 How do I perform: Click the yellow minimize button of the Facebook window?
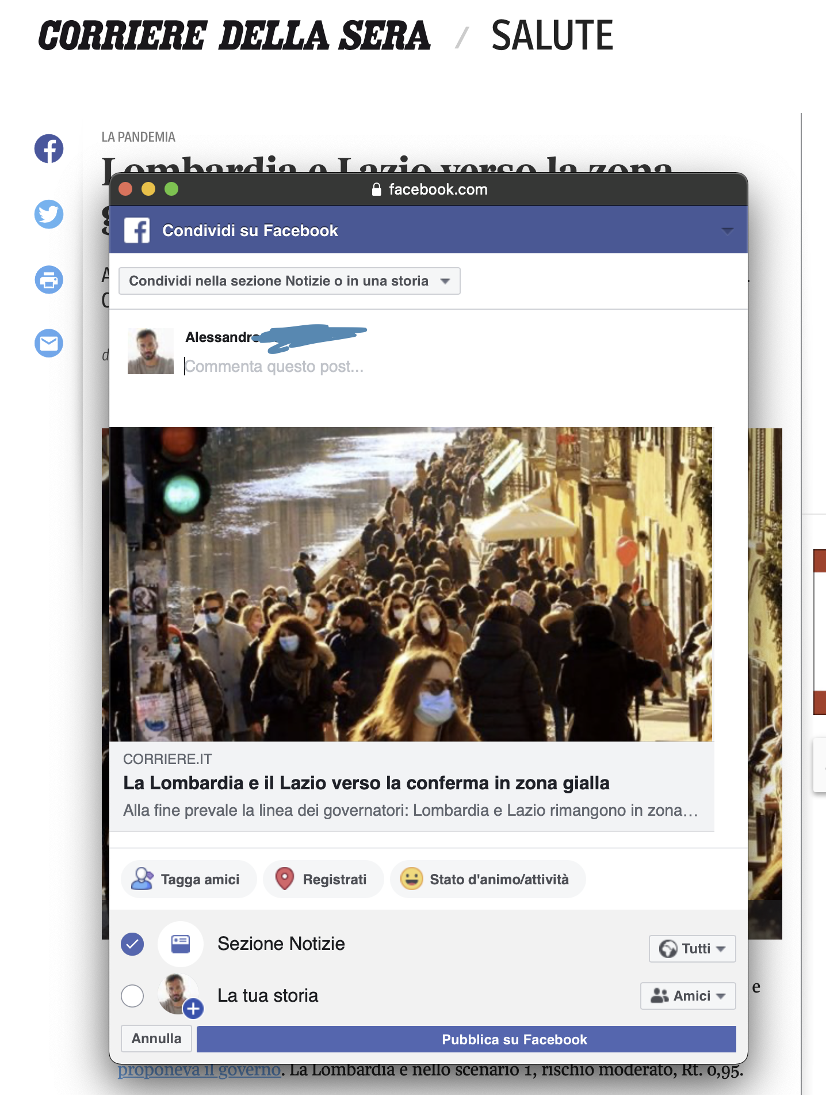[x=148, y=189]
